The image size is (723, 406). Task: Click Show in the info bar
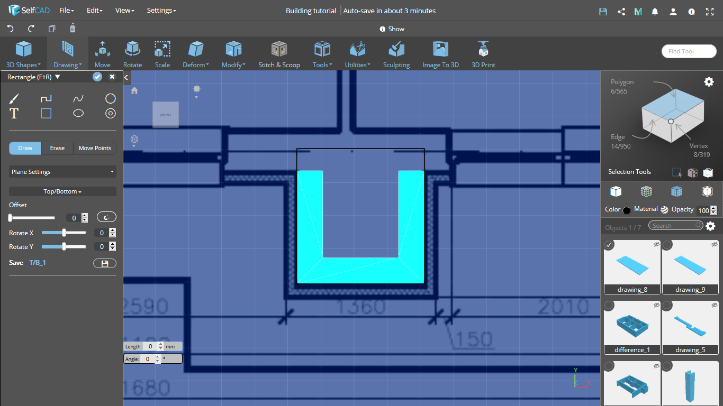(392, 29)
